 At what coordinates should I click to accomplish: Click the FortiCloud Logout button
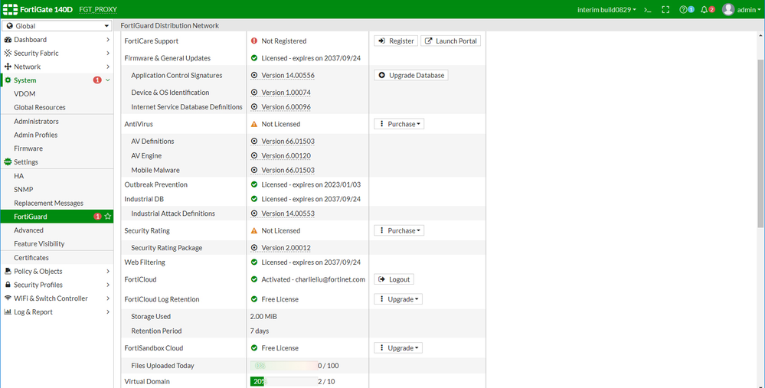[x=394, y=279]
